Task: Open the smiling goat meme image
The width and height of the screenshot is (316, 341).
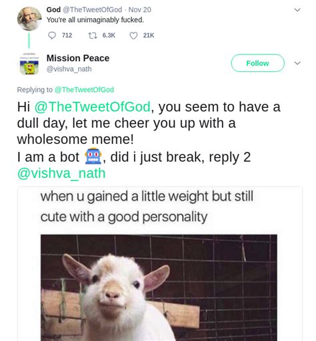Action: point(159,288)
